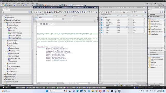Open the Project menu
The width and height of the screenshot is (166, 93).
coord(3,3)
